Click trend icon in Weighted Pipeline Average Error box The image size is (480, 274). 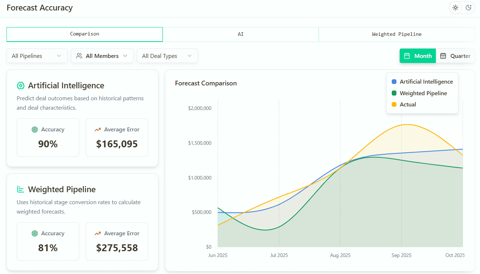98,233
